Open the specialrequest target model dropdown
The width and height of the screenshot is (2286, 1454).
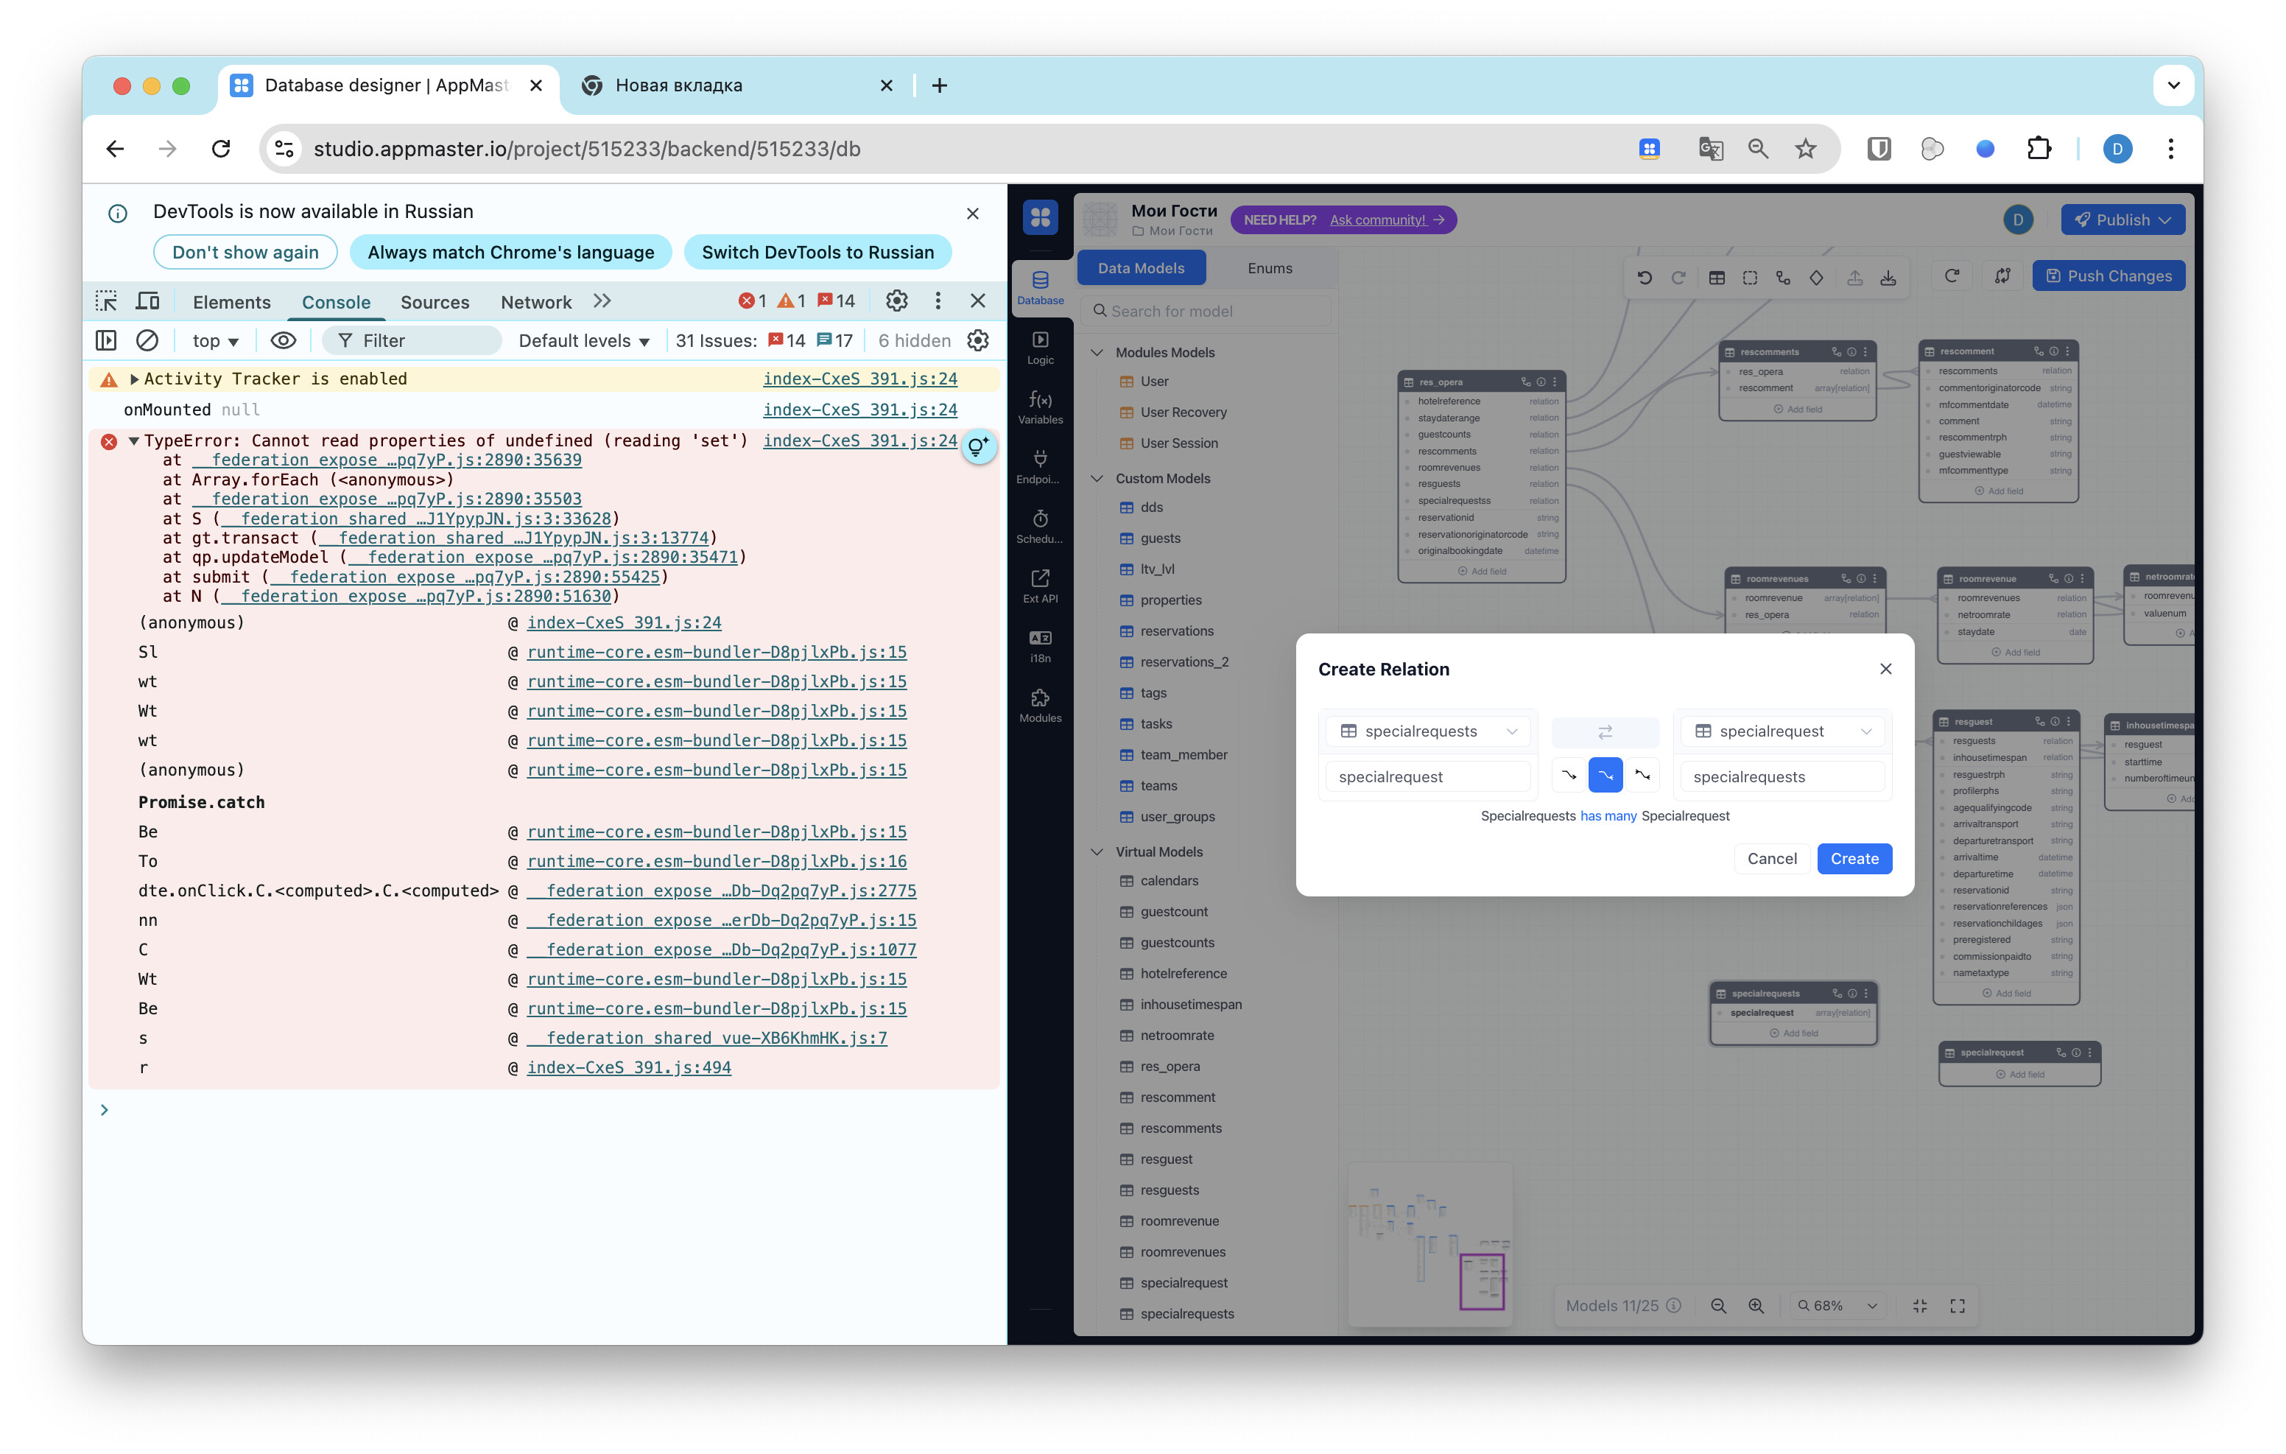tap(1783, 731)
